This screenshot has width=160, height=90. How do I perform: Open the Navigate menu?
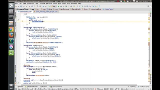(30, 3)
